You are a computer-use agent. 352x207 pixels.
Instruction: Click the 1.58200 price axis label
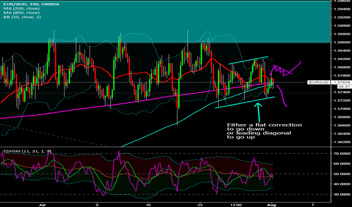tap(342, 59)
